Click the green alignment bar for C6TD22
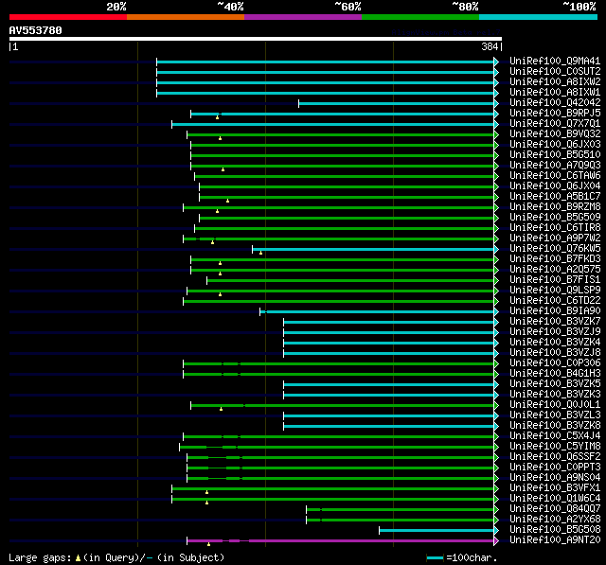The height and width of the screenshot is (565, 606). coord(339,301)
